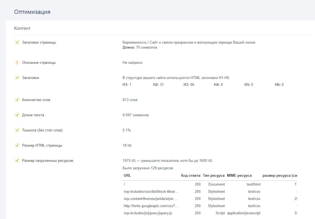The width and height of the screenshot is (315, 219).
Task: Click the root "/" document URL
Action: pos(125,184)
